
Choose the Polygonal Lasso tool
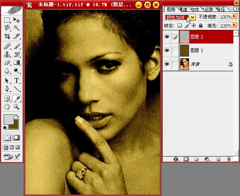(x=7, y=28)
